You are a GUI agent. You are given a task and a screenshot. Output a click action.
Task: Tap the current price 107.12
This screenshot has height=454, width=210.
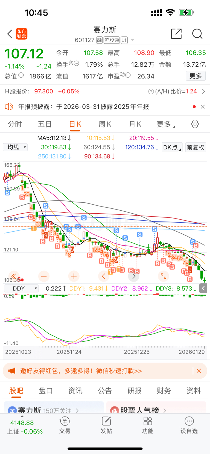click(24, 54)
